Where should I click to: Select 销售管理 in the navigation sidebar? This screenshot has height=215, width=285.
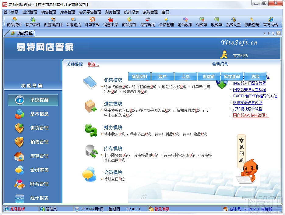click(33, 142)
